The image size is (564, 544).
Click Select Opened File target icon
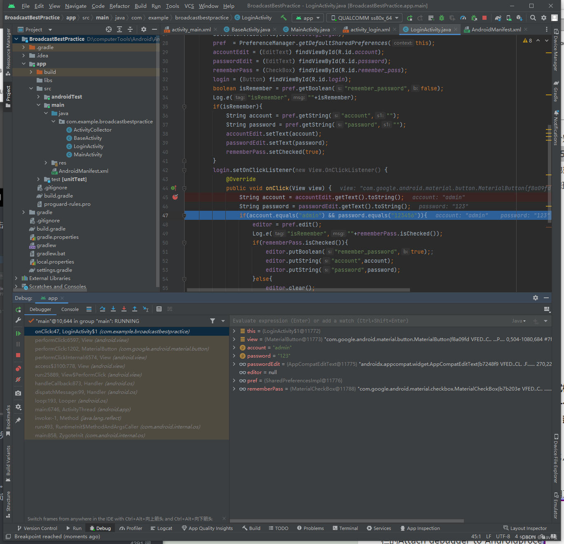pyautogui.click(x=109, y=29)
